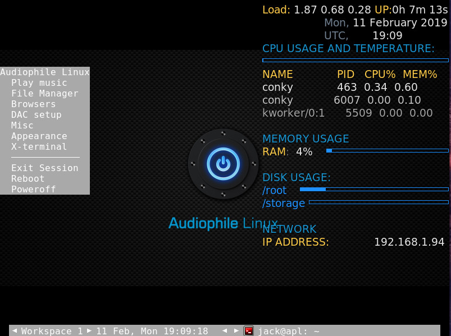This screenshot has height=336, width=451.
Task: Select Poweroff from the menu
Action: coord(33,190)
